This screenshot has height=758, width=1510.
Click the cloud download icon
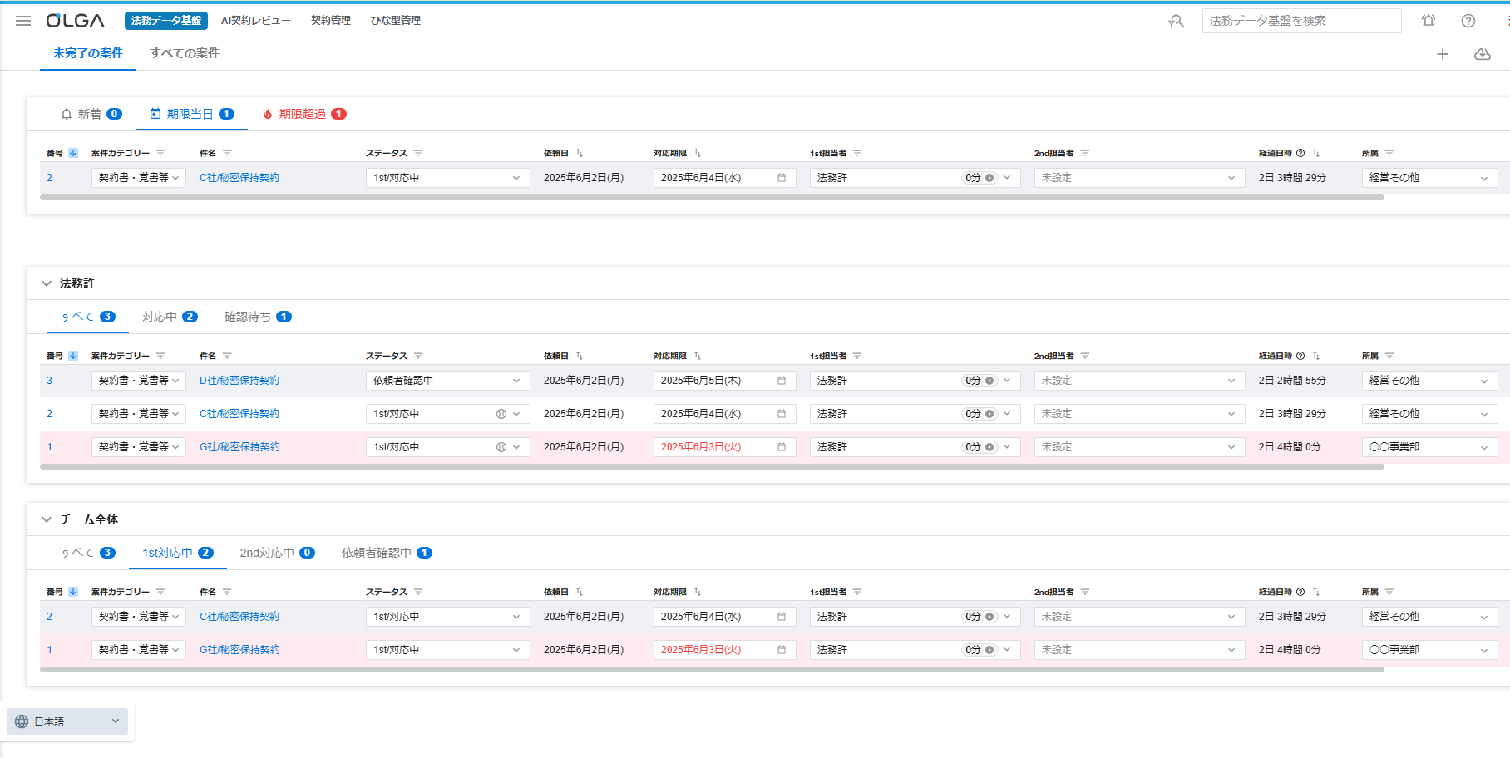point(1483,54)
